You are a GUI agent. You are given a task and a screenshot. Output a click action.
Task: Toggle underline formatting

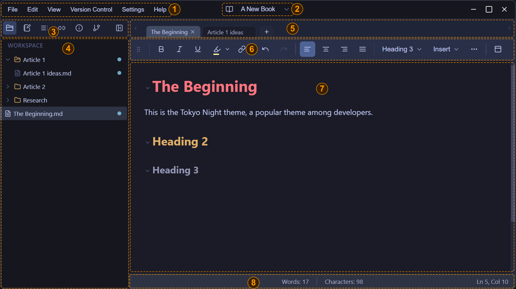(198, 49)
